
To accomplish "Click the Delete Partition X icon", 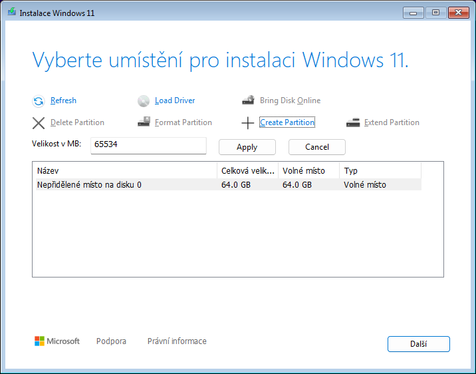I will pyautogui.click(x=39, y=123).
